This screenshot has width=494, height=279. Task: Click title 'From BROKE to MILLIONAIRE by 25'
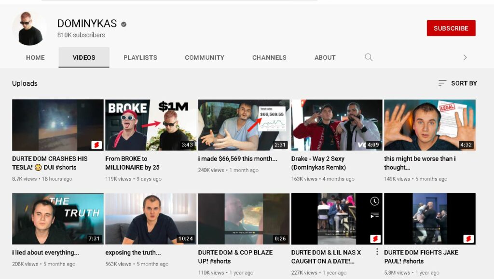click(x=132, y=163)
